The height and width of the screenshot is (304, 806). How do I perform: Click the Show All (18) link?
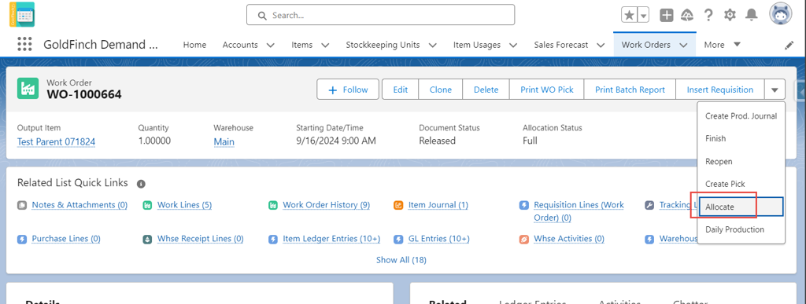point(401,260)
